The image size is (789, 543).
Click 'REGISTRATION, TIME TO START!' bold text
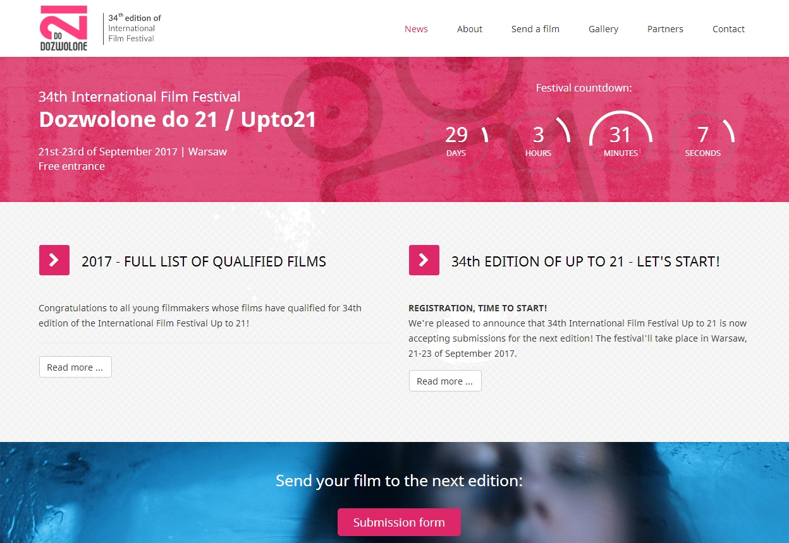478,308
